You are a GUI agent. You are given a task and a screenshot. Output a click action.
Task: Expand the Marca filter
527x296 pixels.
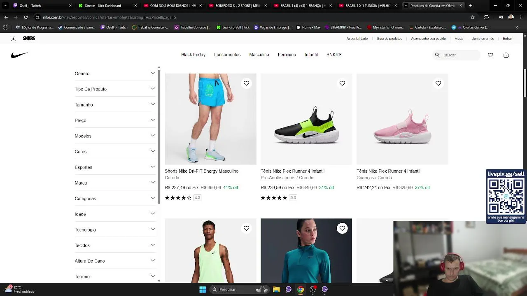point(115,183)
